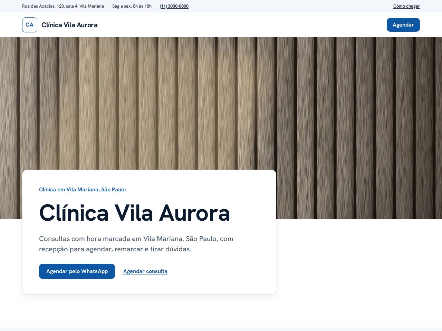Open the Clínica Vila Aurora header brand link
This screenshot has width=442, height=331.
click(60, 25)
